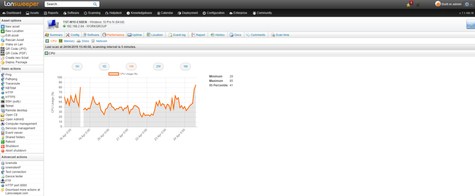Open the Scanning menu
Viewport: 475px width, 196px height.
[x=92, y=13]
